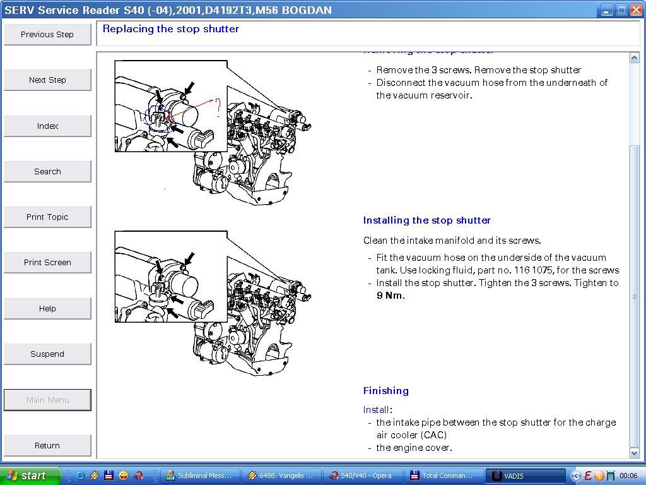The width and height of the screenshot is (646, 485).
Task: Open the Windows Start menu
Action: [x=30, y=476]
